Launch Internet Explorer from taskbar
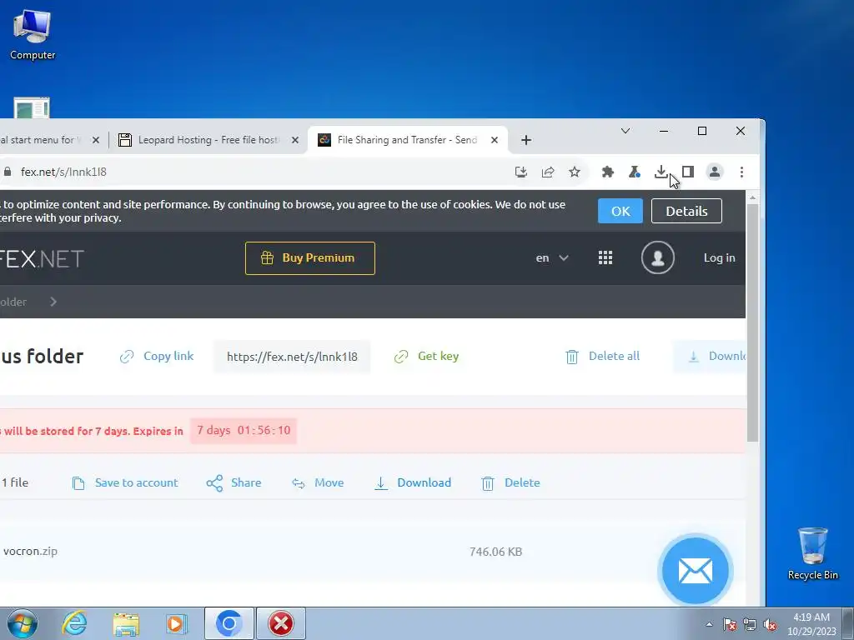Viewport: 854px width, 640px height. pyautogui.click(x=74, y=623)
